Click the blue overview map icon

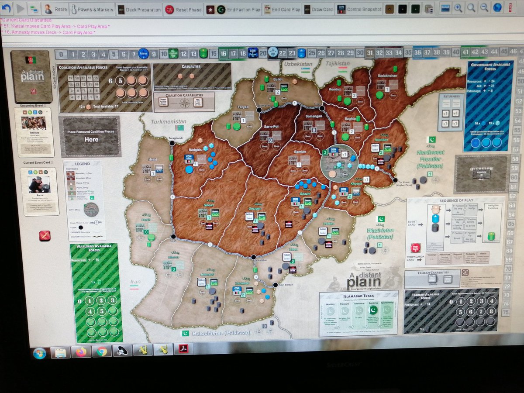[445, 8]
